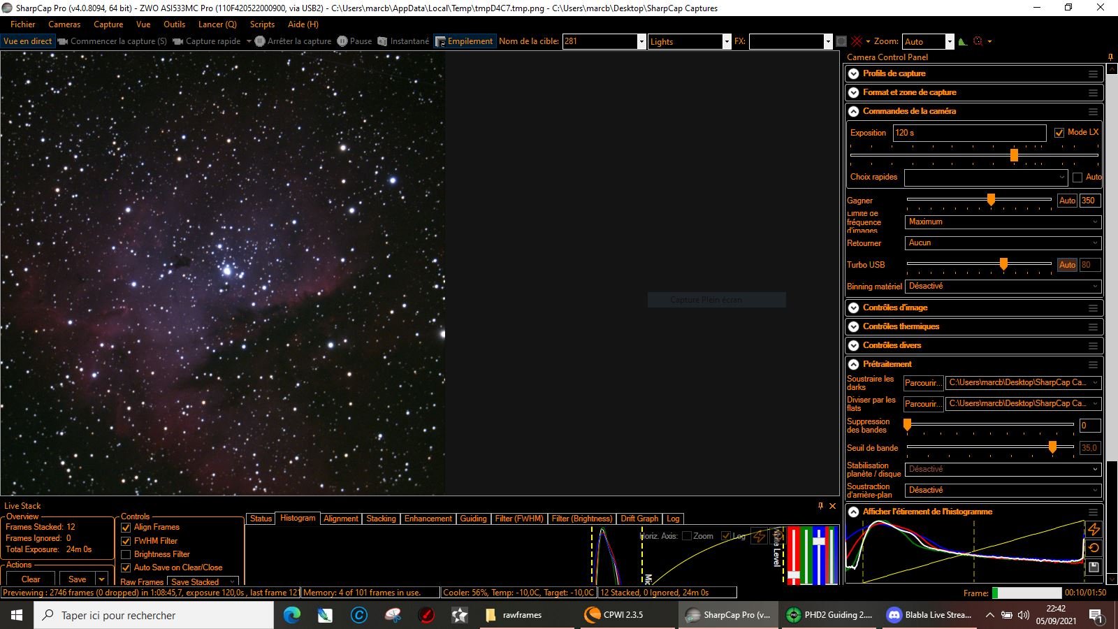Toggle the histogram Log checkbox
The image size is (1118, 629).
coord(726,536)
